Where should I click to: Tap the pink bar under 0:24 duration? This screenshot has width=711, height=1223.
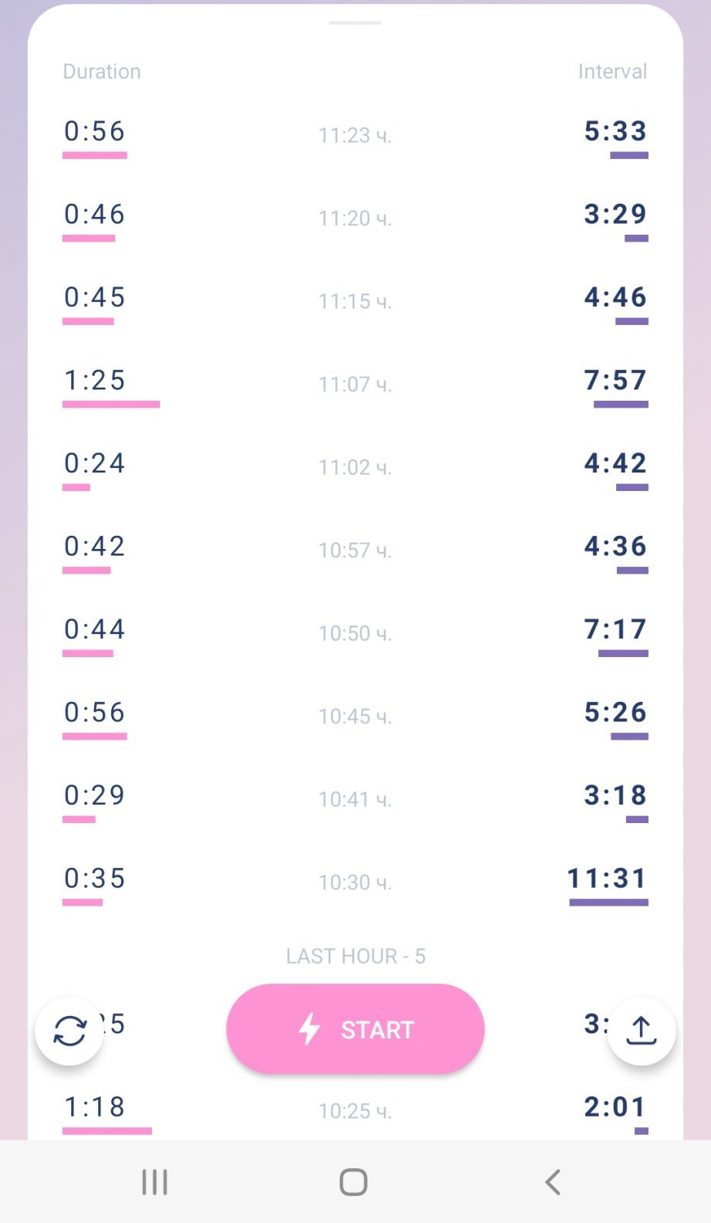[x=76, y=487]
